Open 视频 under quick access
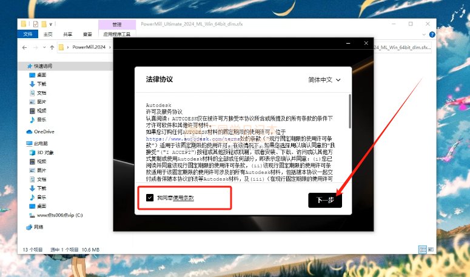470x277 pixels. 42,111
